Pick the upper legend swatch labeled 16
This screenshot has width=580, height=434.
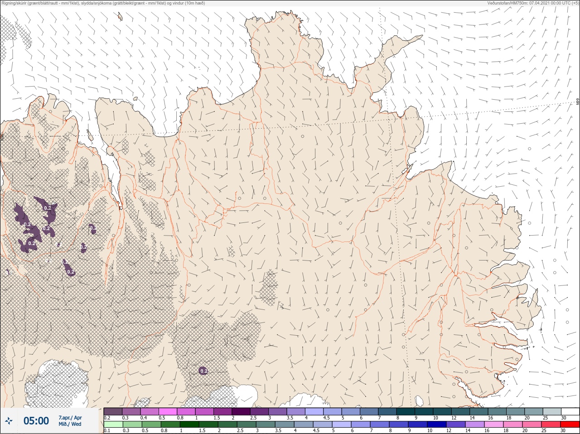(x=497, y=411)
